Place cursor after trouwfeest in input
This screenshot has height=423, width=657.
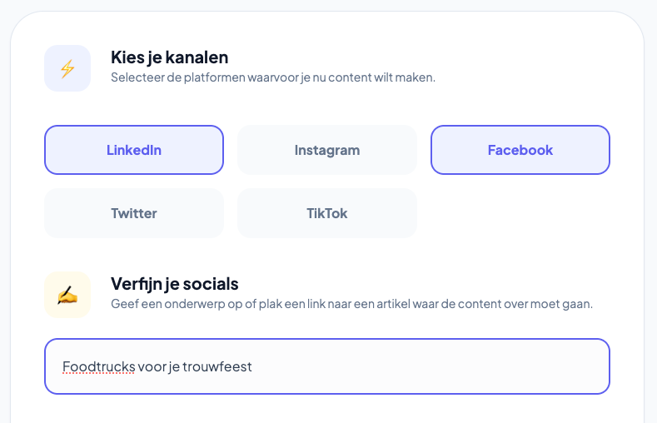252,366
